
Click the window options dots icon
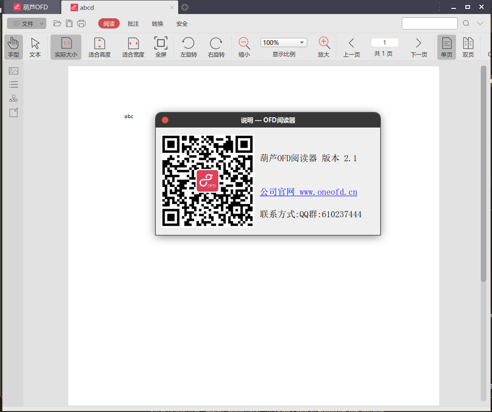pos(440,7)
